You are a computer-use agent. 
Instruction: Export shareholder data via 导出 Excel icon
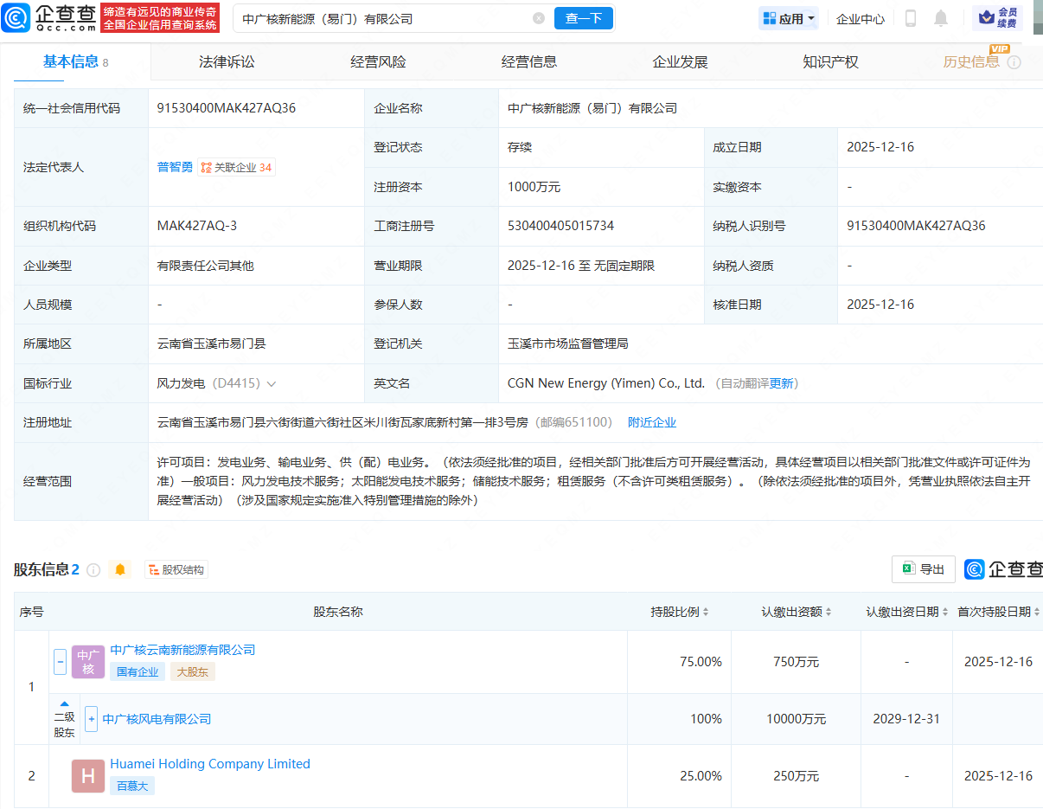coord(923,569)
